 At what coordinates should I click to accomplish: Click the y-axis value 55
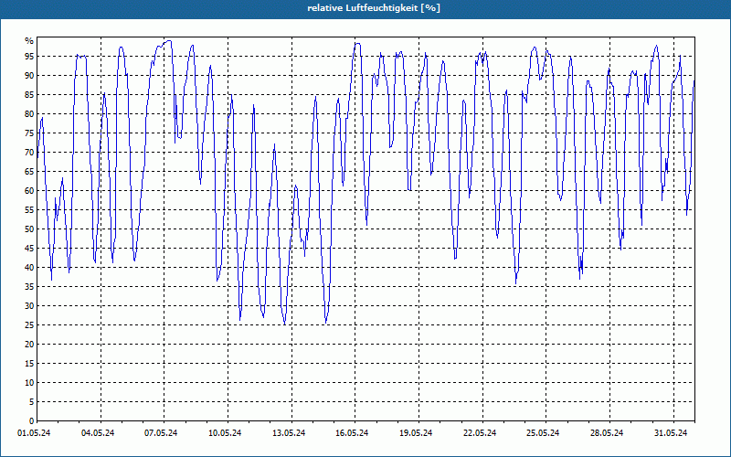[29, 210]
